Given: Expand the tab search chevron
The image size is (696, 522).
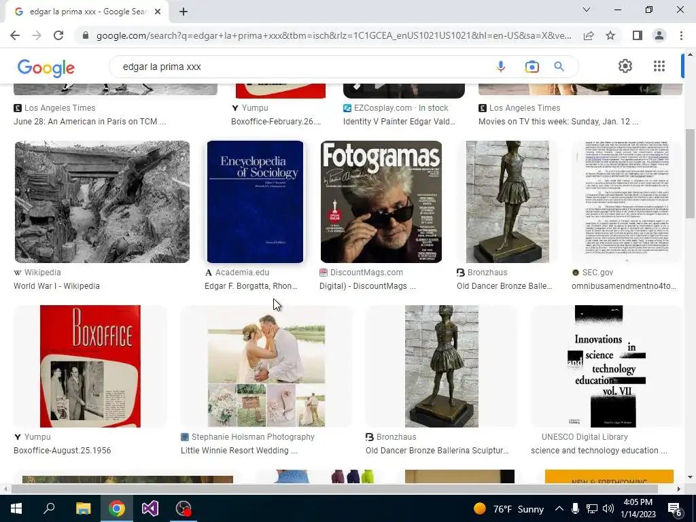Looking at the screenshot, I should 587,10.
